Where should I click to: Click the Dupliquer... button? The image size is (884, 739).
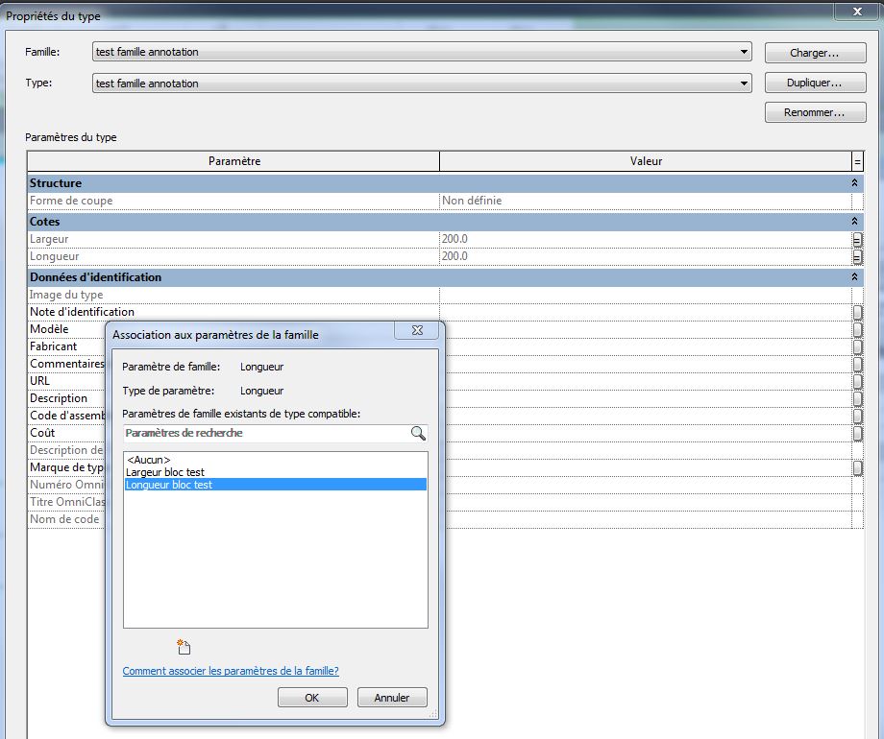click(813, 83)
